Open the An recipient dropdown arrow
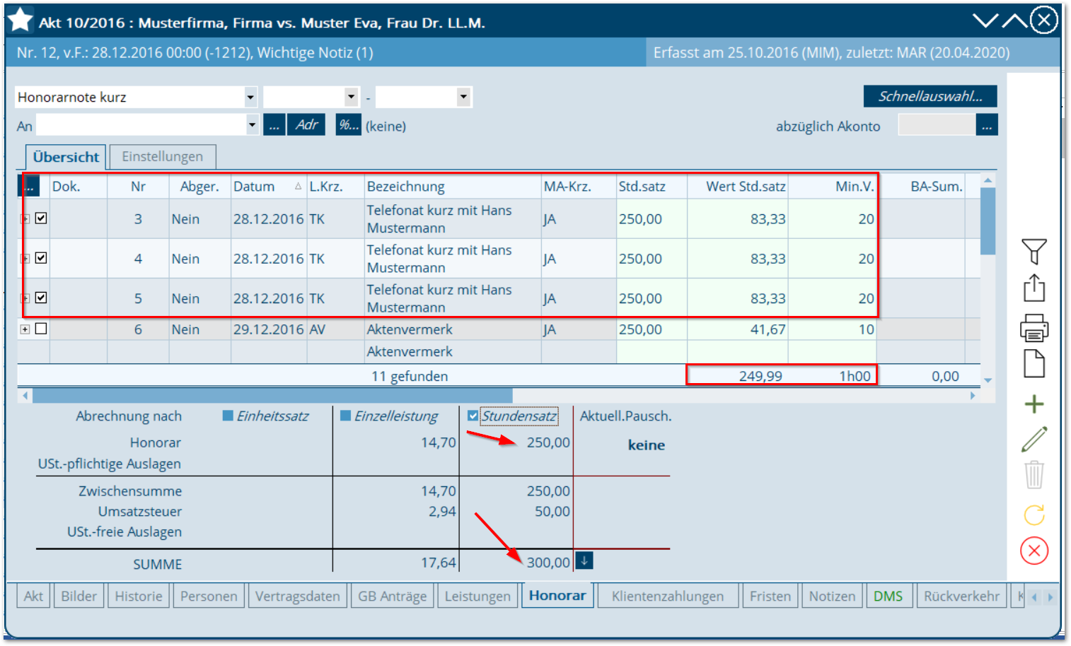 click(252, 125)
